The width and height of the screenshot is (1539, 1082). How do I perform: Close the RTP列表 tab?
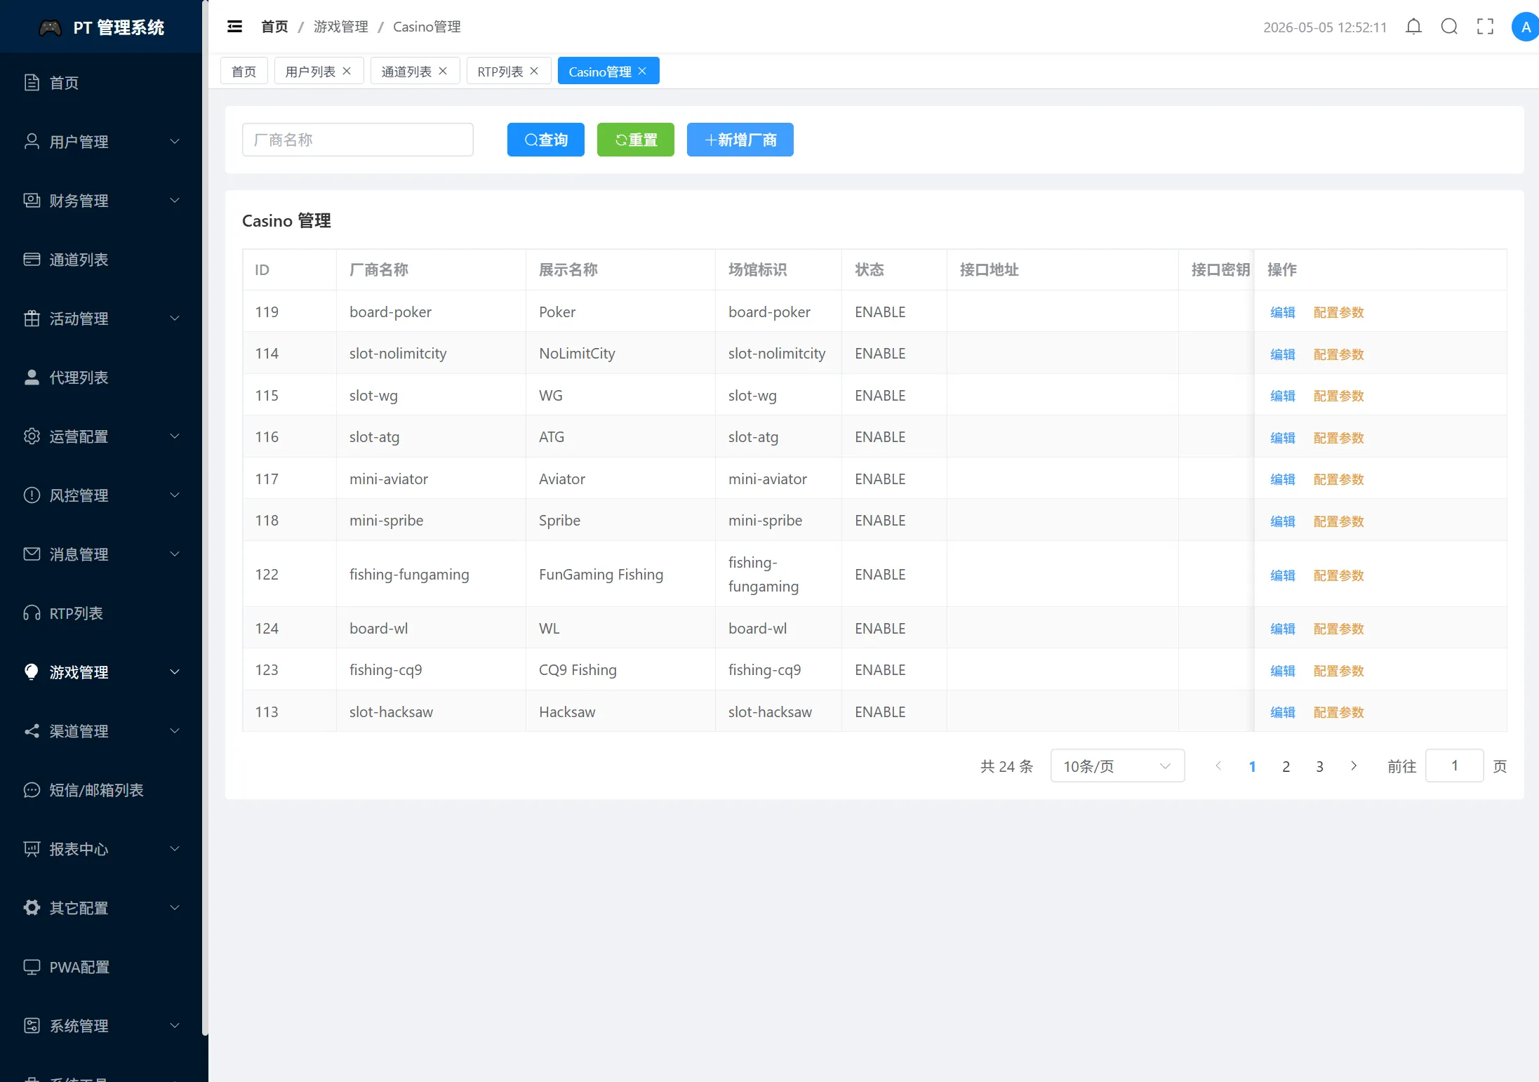534,71
